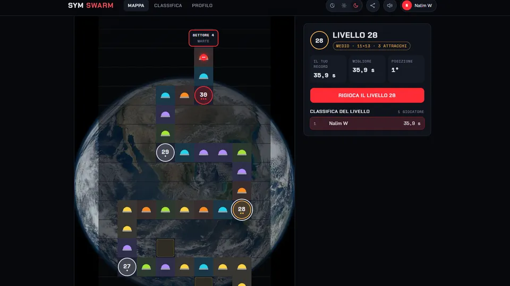Click the red blocked node below Settore 4

coord(203,57)
